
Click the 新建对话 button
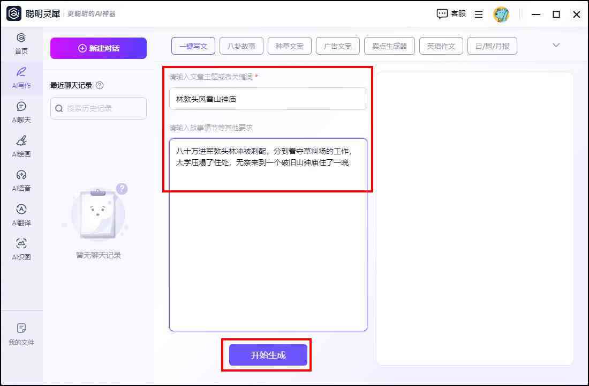pos(99,48)
